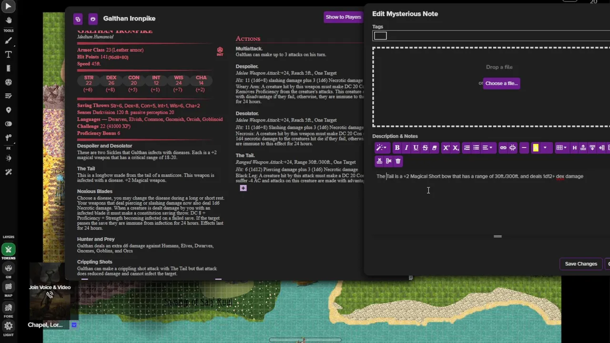The width and height of the screenshot is (610, 343).
Task: Choose the Select arrow tool in left toolbar
Action: [x=9, y=7]
